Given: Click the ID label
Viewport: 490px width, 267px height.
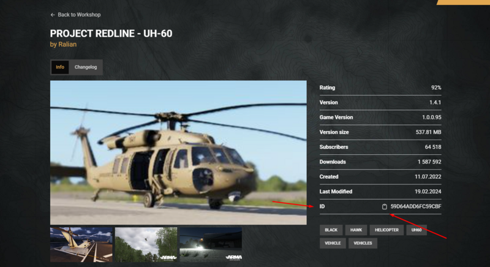Looking at the screenshot, I should pos(322,206).
